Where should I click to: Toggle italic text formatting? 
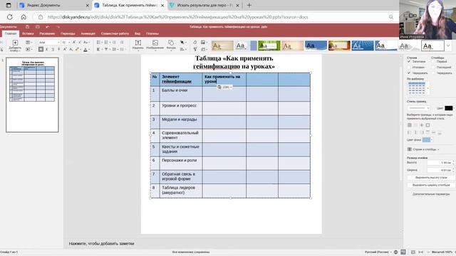coord(47,49)
